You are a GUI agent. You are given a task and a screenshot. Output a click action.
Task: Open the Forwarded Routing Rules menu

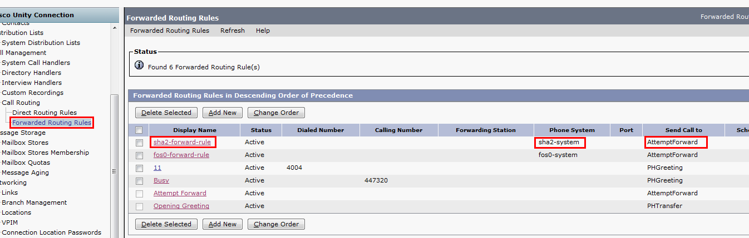(170, 31)
